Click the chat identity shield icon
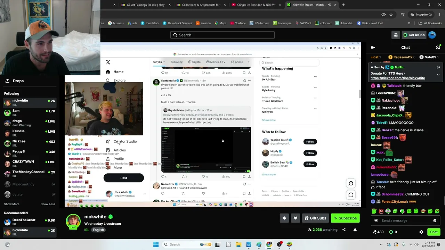 pyautogui.click(x=376, y=220)
